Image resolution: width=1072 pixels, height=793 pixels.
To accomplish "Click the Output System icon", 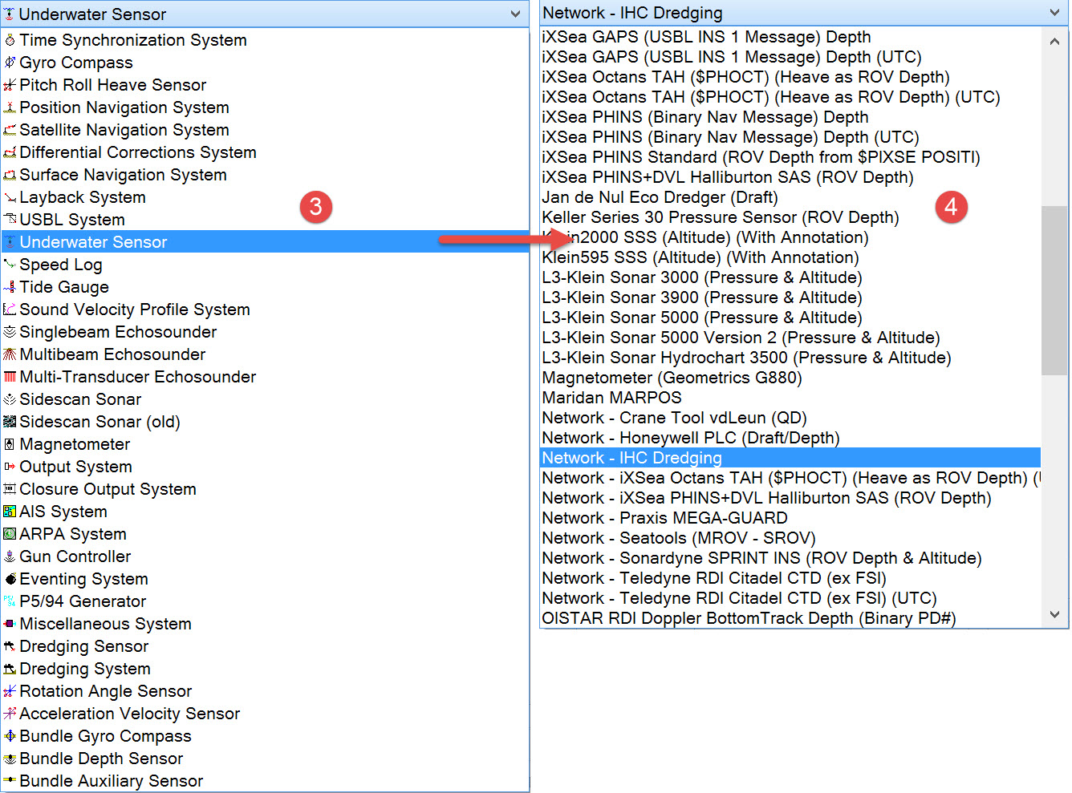I will [10, 467].
